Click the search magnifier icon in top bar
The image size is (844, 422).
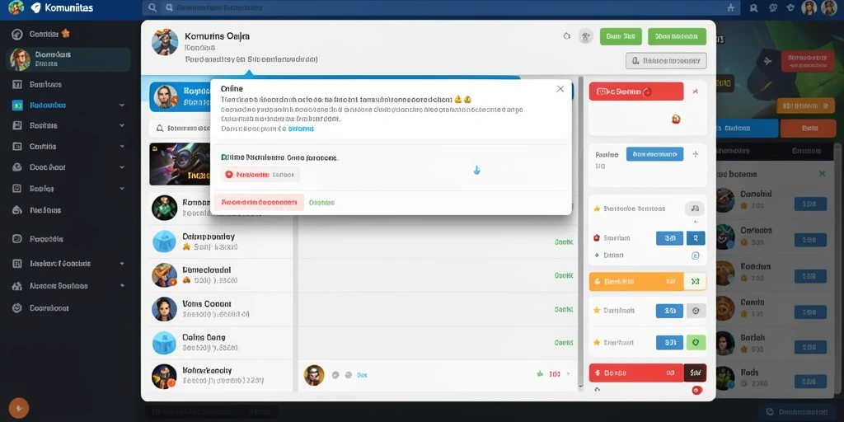coord(152,7)
